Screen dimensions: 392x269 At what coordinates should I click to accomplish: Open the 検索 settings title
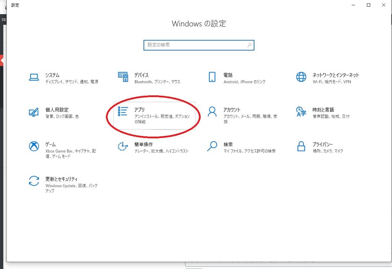coord(228,144)
